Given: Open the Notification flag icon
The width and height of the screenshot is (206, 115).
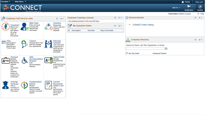Looking at the screenshot, I should (x=189, y=7).
